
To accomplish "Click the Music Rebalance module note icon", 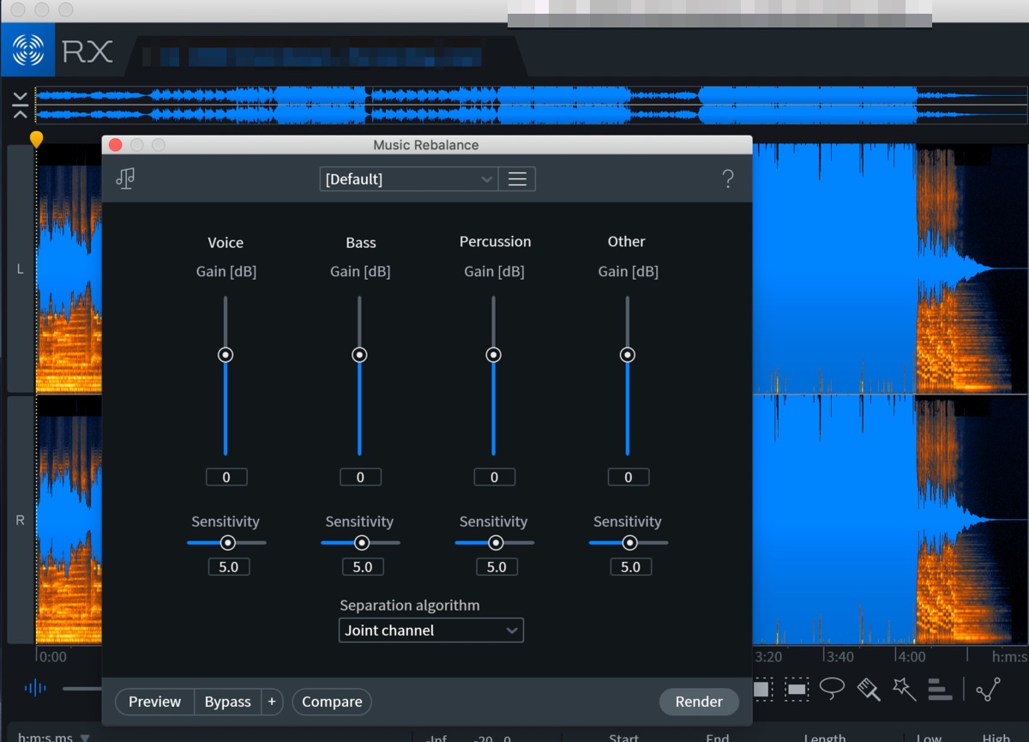I will pos(126,178).
